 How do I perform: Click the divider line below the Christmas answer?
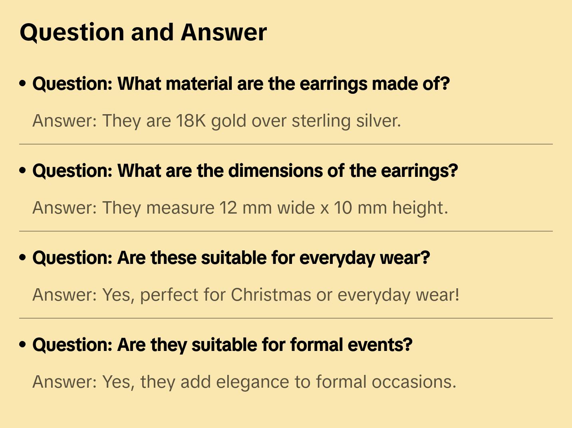[286, 318]
